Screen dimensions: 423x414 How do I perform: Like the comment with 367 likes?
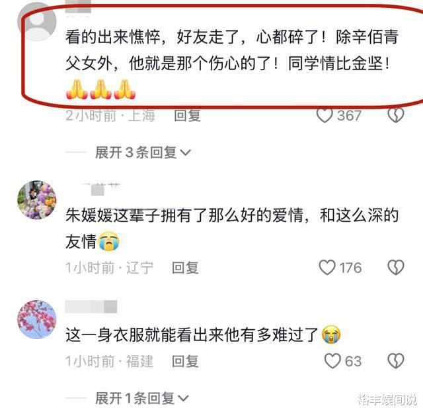tap(325, 115)
